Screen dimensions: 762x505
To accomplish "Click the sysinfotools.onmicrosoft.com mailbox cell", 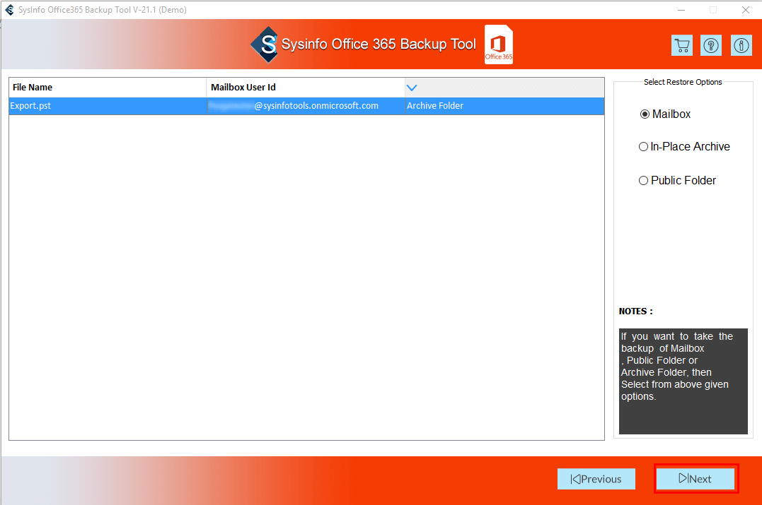I will pyautogui.click(x=306, y=106).
